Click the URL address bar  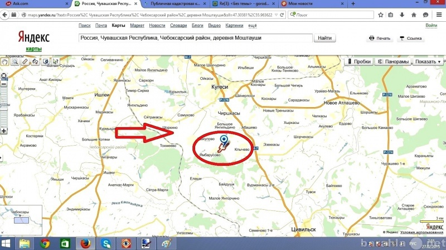(149, 15)
